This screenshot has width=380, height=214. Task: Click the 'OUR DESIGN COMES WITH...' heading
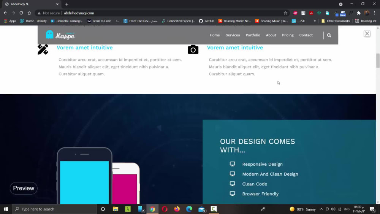click(x=257, y=146)
